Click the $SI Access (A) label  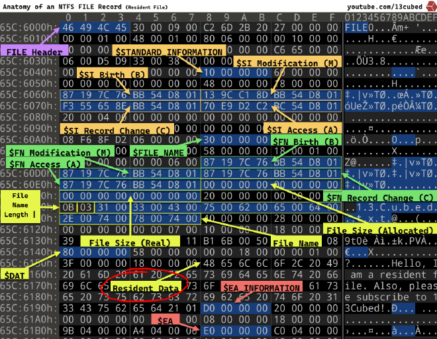[x=301, y=129]
